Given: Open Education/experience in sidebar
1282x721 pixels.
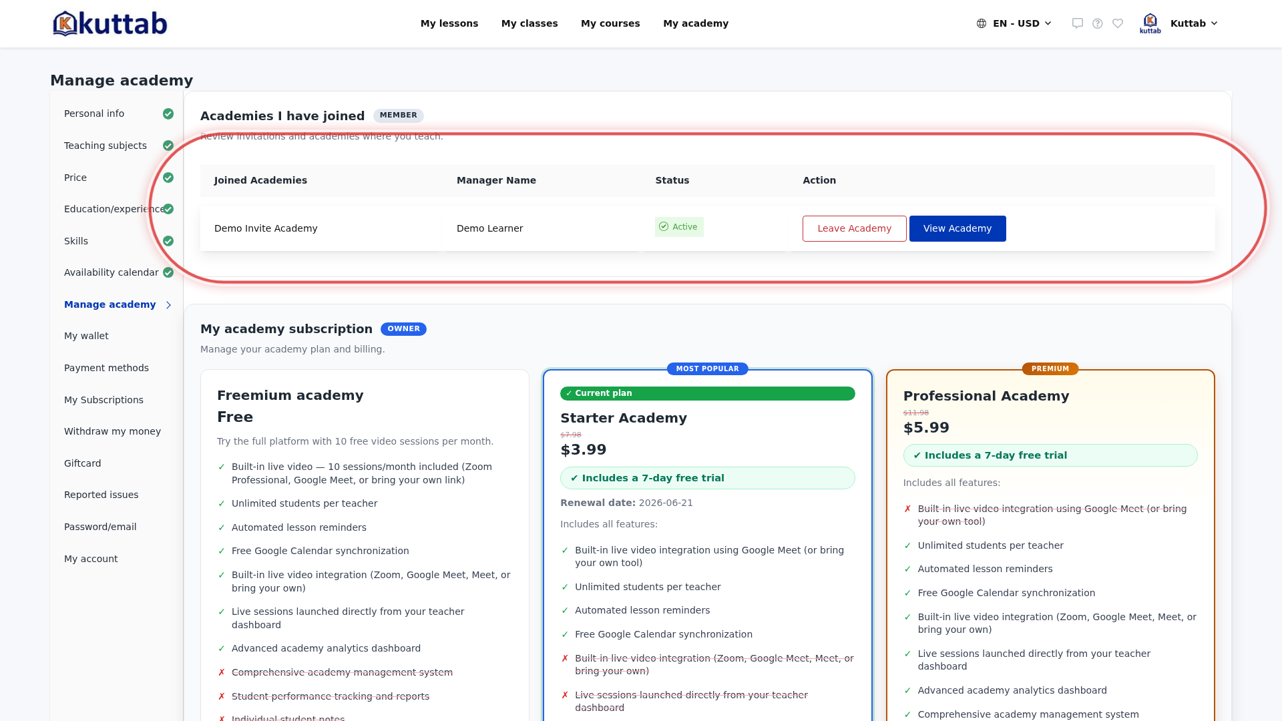Looking at the screenshot, I should click(114, 209).
